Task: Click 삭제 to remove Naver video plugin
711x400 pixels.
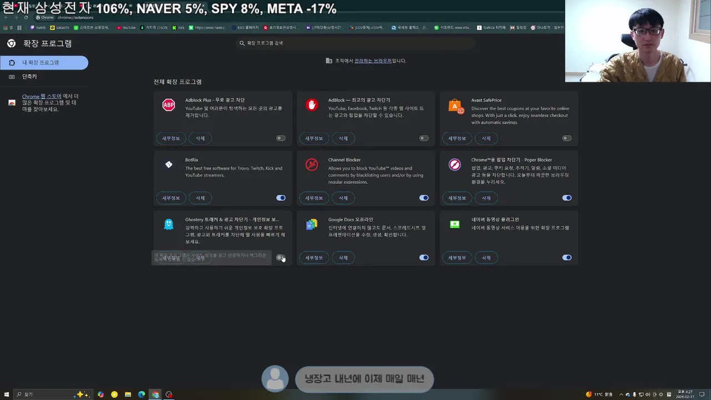Action: coord(486,258)
